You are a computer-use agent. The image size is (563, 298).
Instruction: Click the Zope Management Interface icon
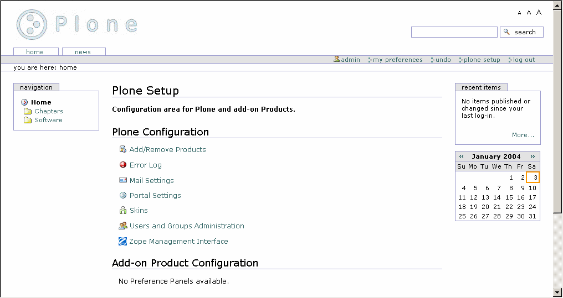pos(123,242)
